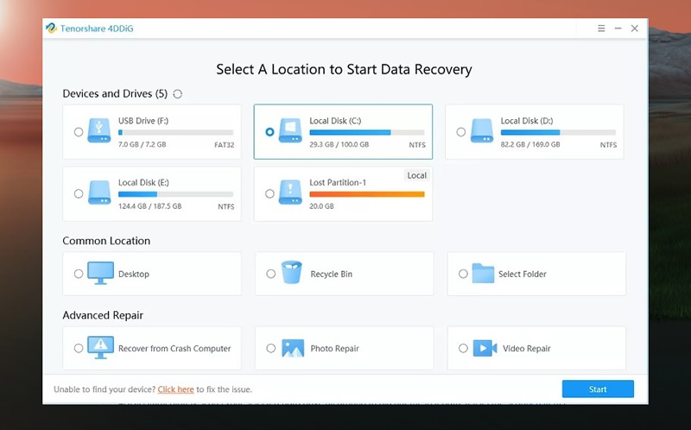Click the Recycle Bin icon
This screenshot has width=691, height=430.
click(292, 272)
